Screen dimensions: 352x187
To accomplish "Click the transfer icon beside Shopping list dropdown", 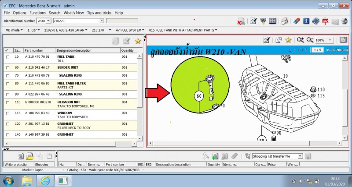I will pyautogui.click(x=308, y=156).
